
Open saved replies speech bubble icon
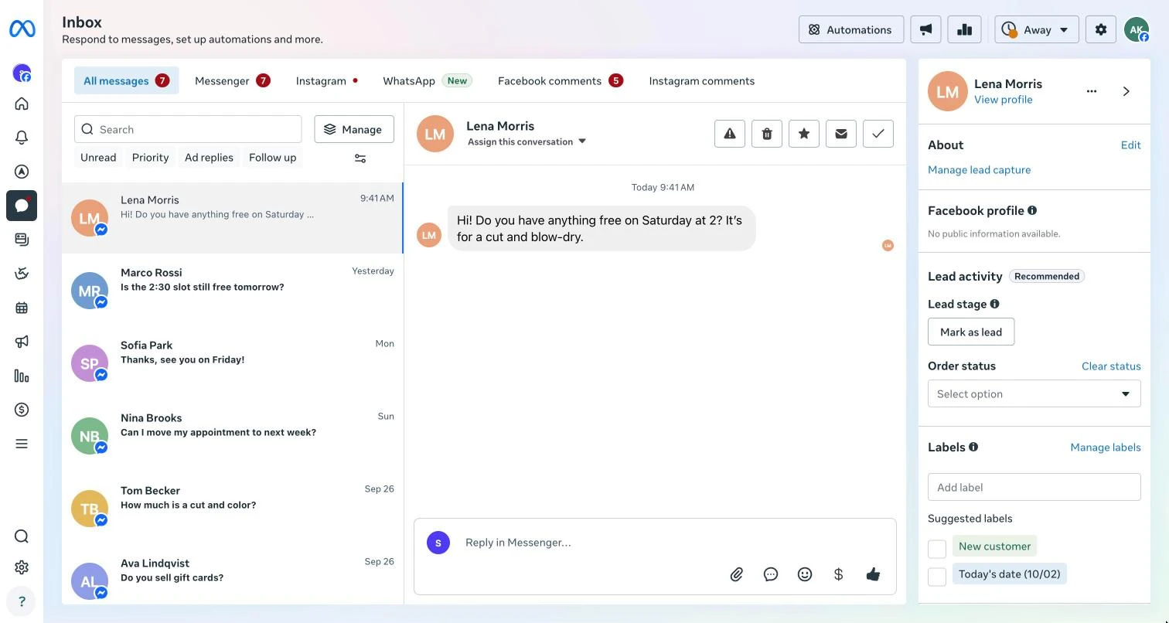coord(771,574)
